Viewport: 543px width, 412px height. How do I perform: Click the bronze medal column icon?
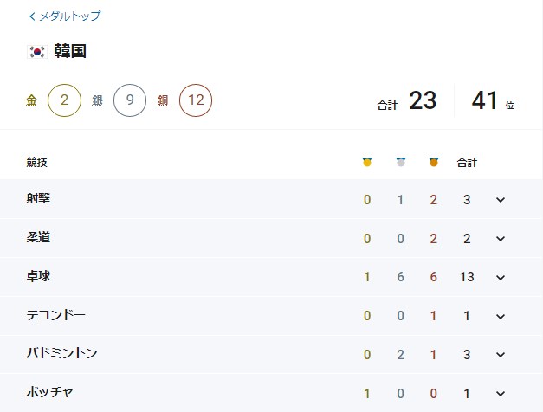point(434,162)
